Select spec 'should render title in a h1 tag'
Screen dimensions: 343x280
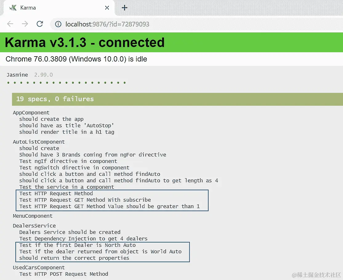point(67,132)
